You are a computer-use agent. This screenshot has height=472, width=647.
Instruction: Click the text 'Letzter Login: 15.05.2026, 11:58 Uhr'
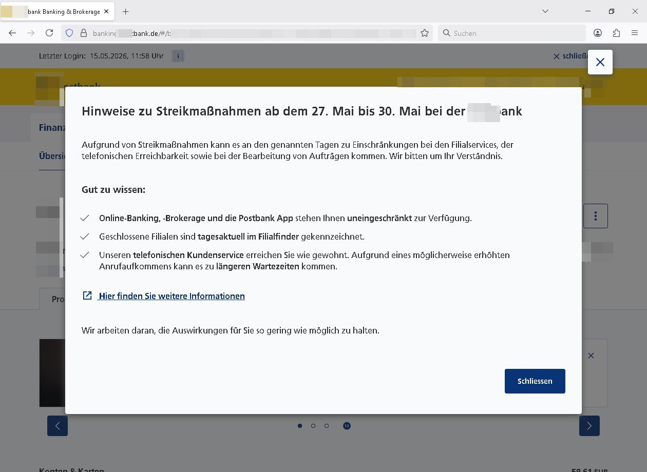click(102, 56)
